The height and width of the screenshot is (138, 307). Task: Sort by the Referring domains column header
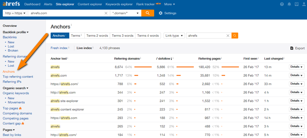(127, 58)
